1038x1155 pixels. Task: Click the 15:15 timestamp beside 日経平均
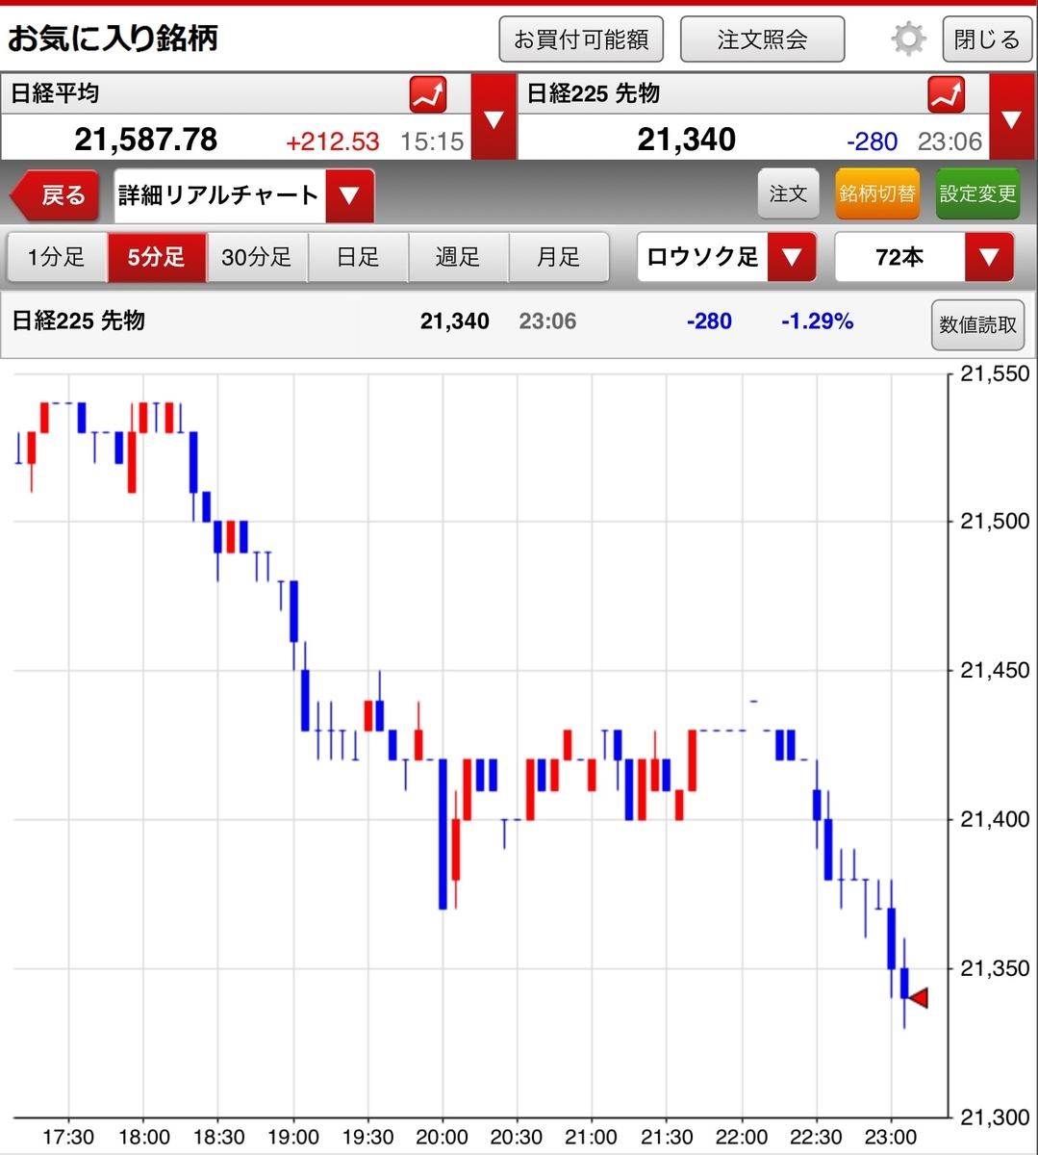432,141
